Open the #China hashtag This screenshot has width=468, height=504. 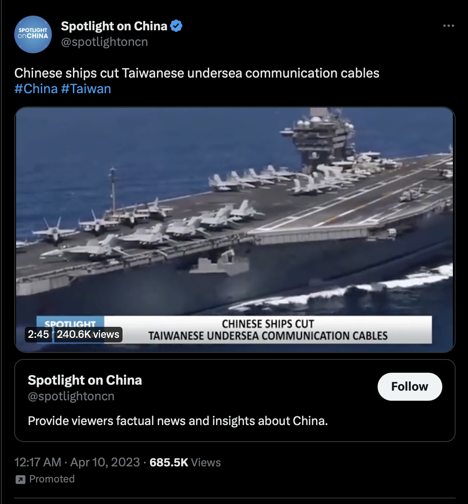36,89
